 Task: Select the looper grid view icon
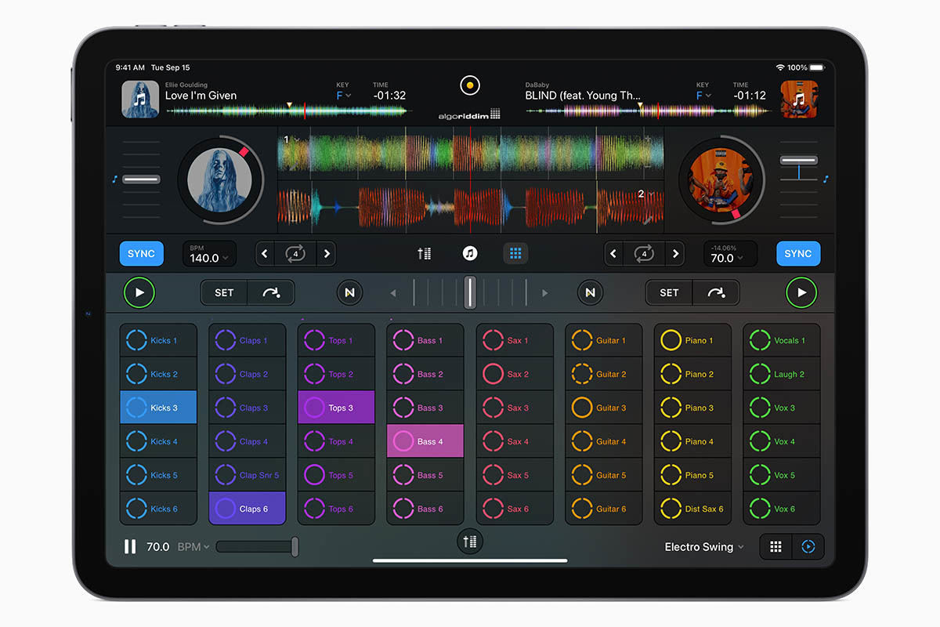[x=775, y=546]
